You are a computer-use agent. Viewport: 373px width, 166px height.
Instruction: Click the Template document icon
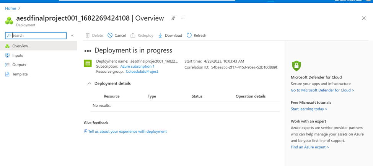(x=7, y=74)
